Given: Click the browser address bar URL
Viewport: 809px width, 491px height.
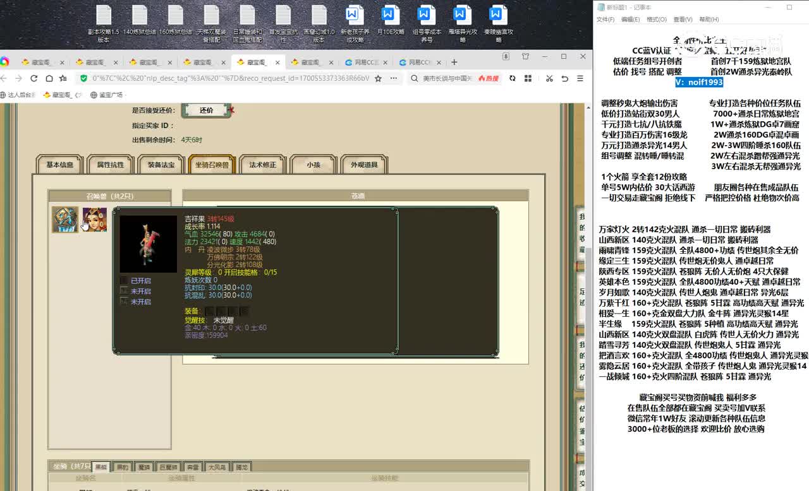Looking at the screenshot, I should click(x=230, y=78).
